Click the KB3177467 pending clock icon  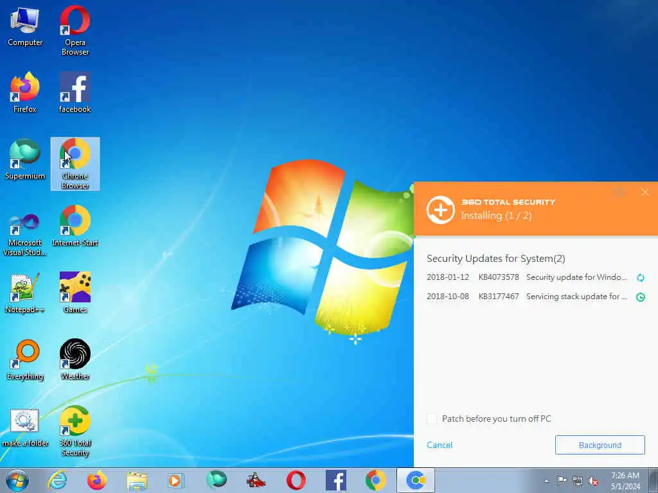[x=641, y=297]
